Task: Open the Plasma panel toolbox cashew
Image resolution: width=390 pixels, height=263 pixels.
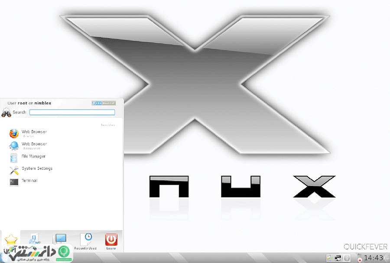Action: [387, 258]
